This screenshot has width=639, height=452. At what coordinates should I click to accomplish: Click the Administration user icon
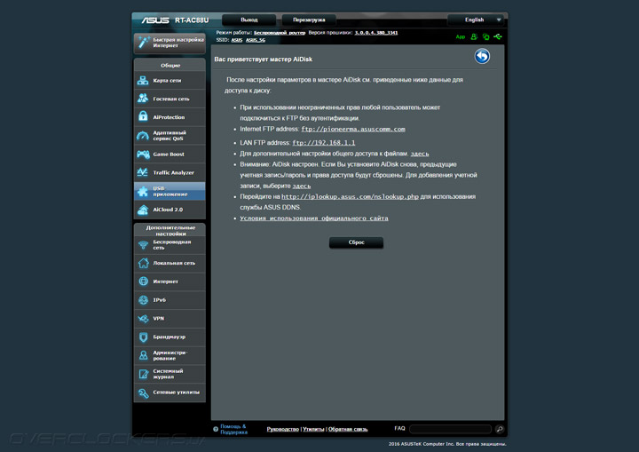144,355
